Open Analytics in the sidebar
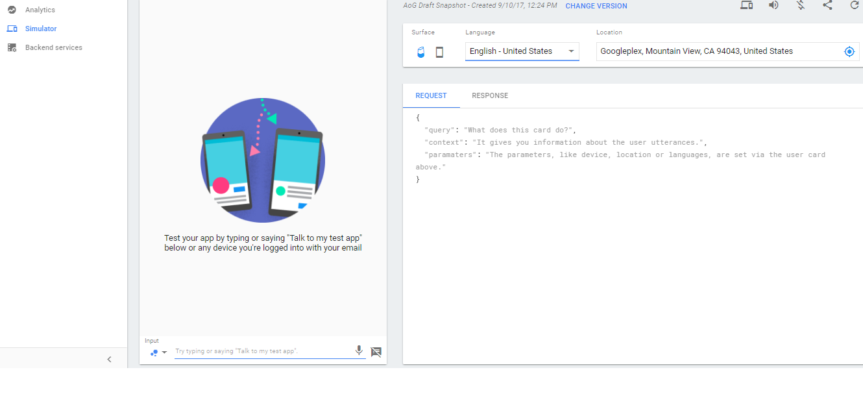 pos(40,10)
